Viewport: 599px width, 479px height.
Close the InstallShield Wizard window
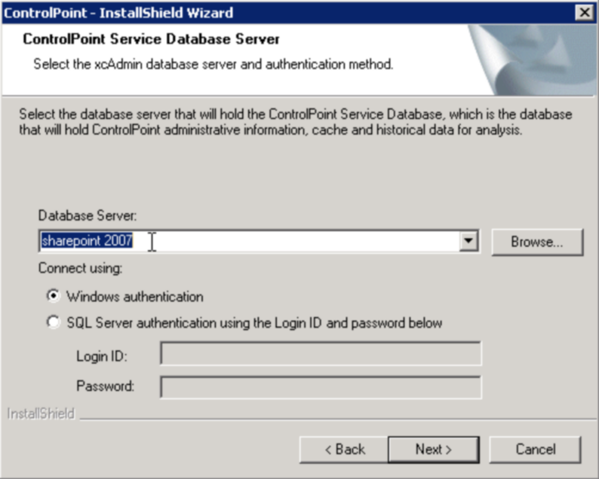pos(582,13)
